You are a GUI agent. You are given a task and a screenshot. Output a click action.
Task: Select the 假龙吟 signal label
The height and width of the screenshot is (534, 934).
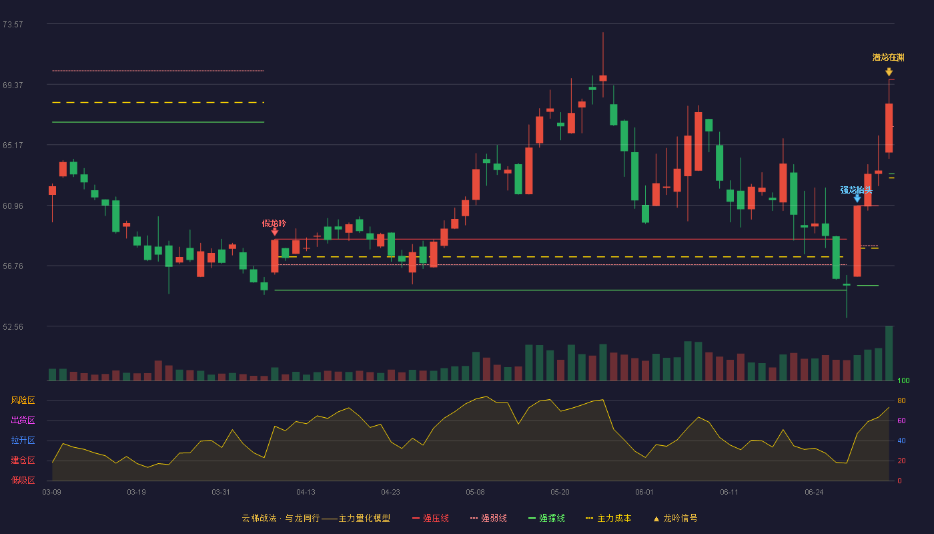pos(274,223)
